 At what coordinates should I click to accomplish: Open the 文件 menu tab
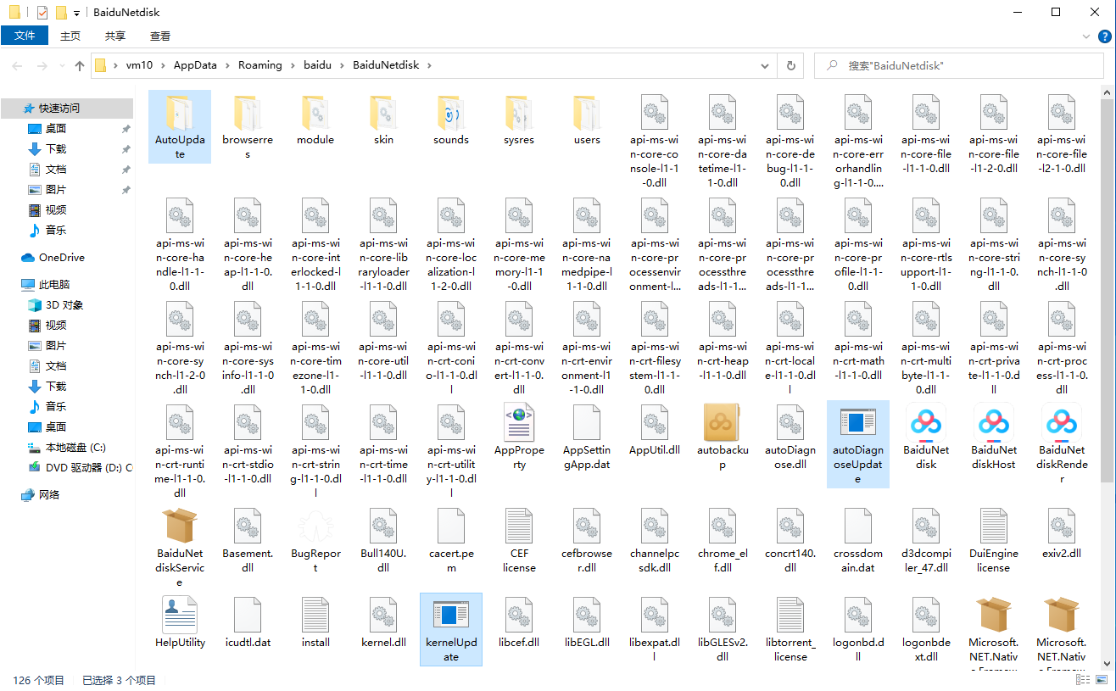(x=25, y=36)
